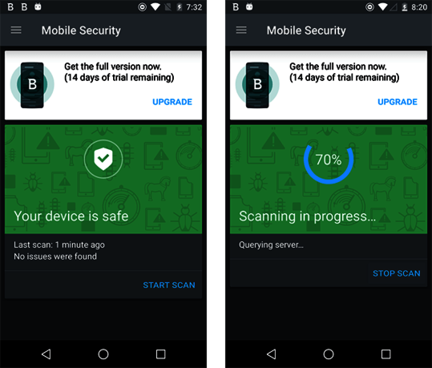
Task: Tap the white shield checkmark safe icon
Action: pyautogui.click(x=103, y=159)
